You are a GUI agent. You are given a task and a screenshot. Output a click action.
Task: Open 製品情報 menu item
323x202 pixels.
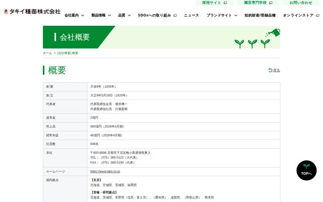98,16
